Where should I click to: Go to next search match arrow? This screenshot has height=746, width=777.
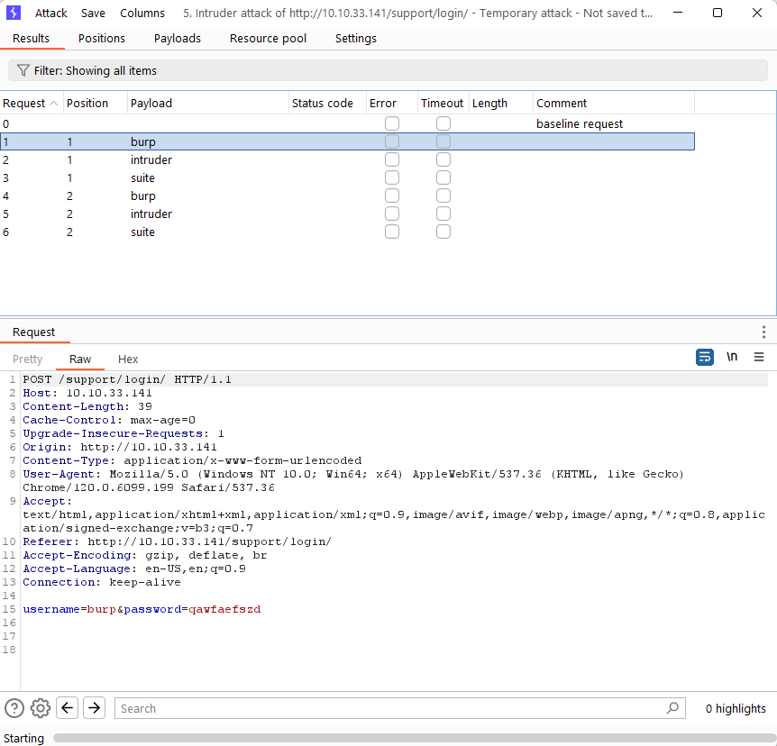coord(94,707)
